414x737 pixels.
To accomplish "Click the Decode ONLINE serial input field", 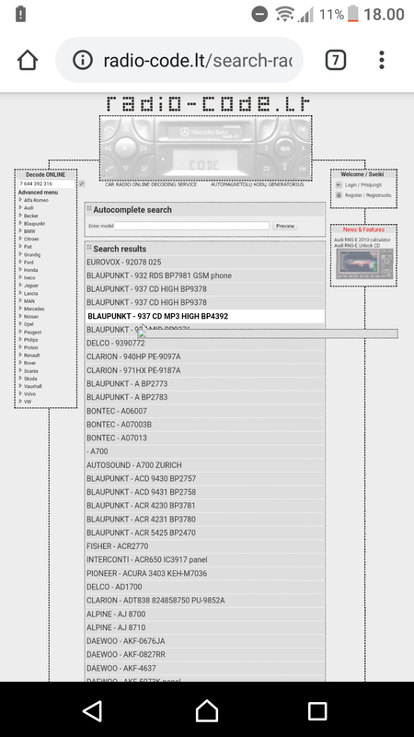I will coord(47,183).
